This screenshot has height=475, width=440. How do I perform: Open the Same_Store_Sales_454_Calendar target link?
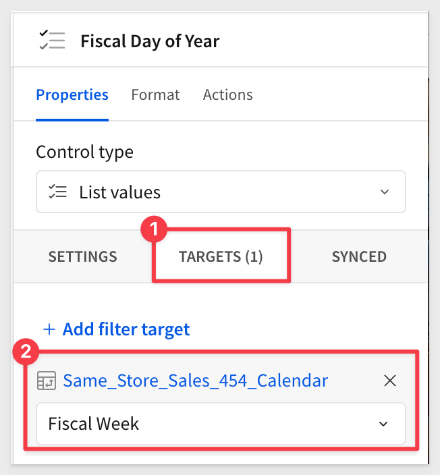tap(196, 381)
